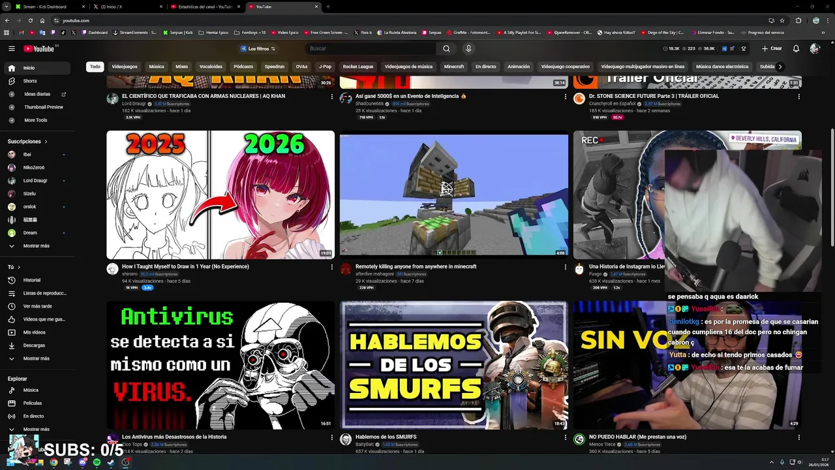Select the Inicio sidebar item
835x470 pixels.
[x=36, y=68]
